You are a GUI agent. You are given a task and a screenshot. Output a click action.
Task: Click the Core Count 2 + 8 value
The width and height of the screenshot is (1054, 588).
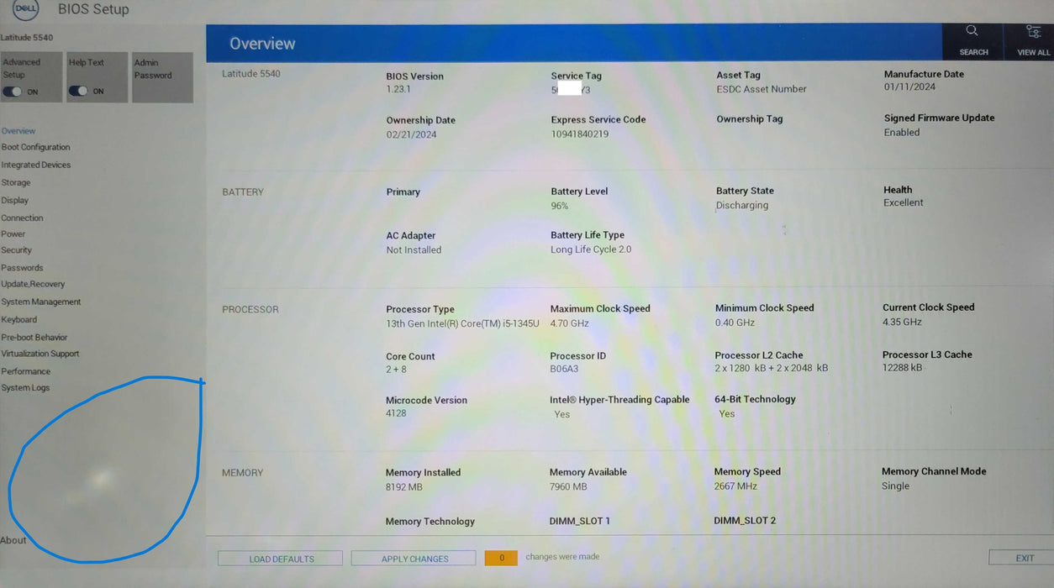[396, 370]
